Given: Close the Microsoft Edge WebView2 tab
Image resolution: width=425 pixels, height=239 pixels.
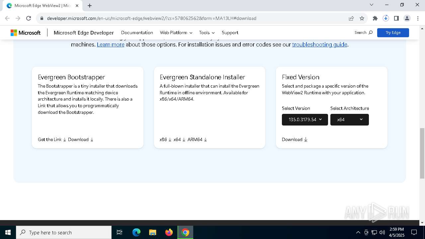Looking at the screenshot, I should point(77,5).
